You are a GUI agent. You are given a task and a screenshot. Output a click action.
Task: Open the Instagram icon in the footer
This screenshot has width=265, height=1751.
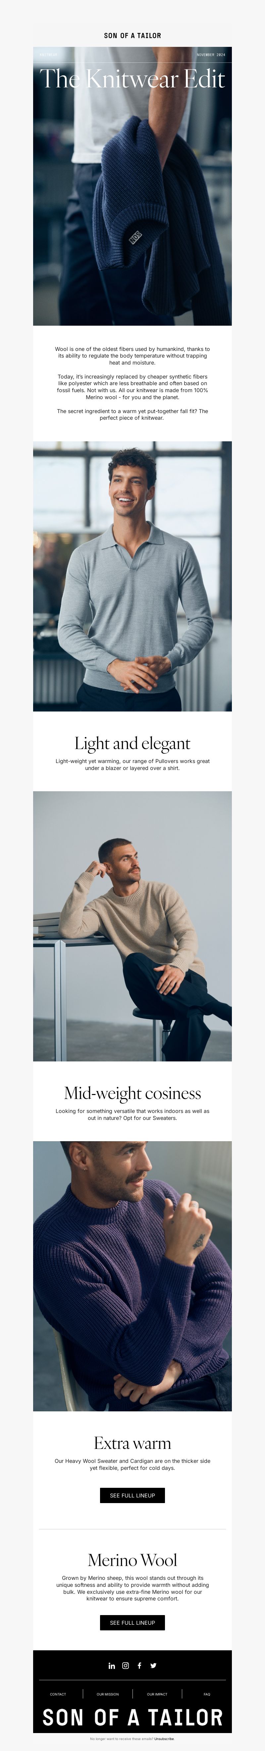[x=126, y=1665]
